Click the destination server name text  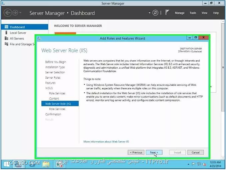click(x=190, y=51)
